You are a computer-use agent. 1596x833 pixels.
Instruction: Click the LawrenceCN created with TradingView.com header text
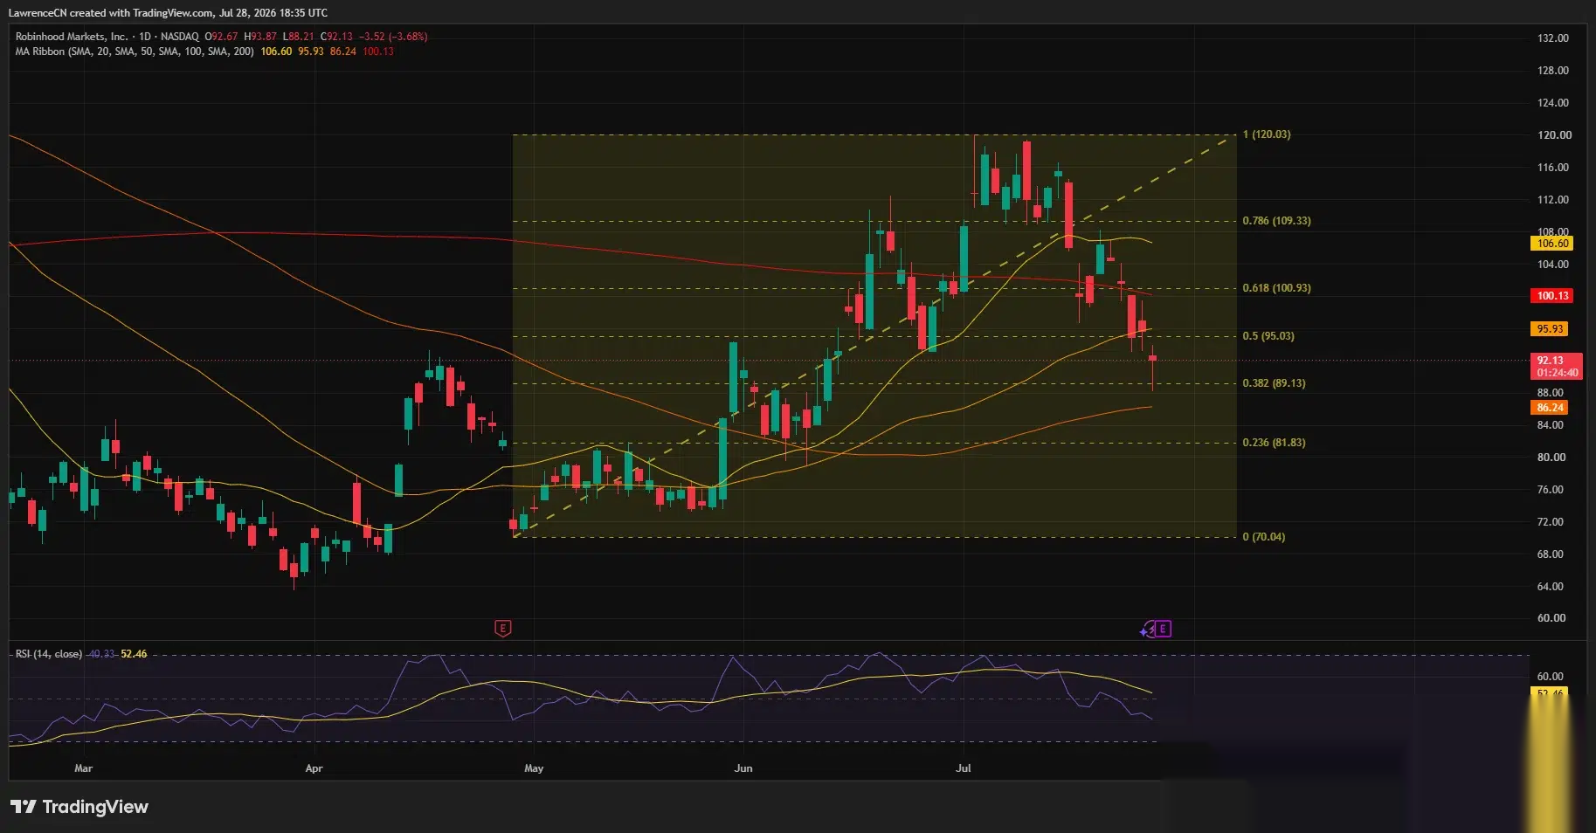112,13
